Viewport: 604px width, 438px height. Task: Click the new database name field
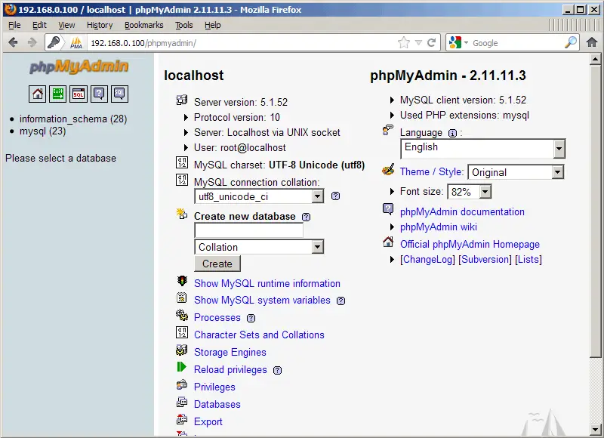click(x=249, y=230)
